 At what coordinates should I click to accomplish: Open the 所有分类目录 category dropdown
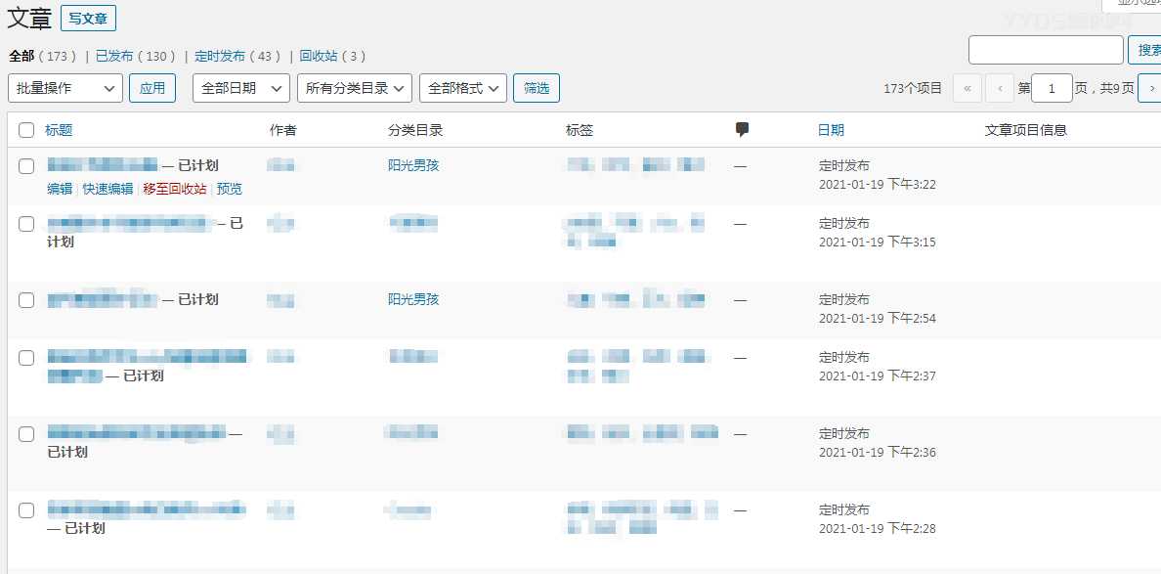[355, 88]
